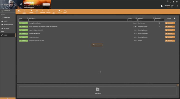
Task: Click the Log out link
Action: 168,7
